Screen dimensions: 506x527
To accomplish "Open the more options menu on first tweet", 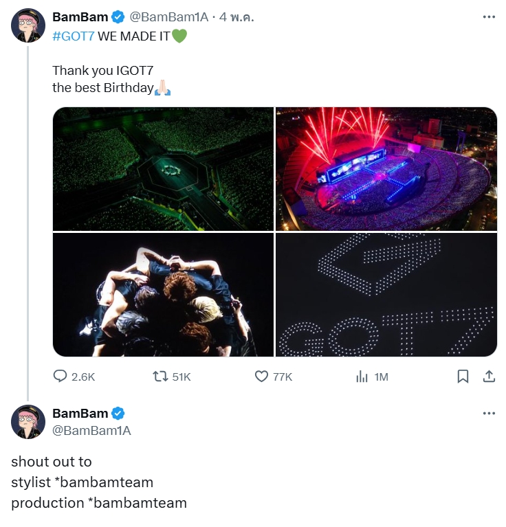I will (489, 17).
